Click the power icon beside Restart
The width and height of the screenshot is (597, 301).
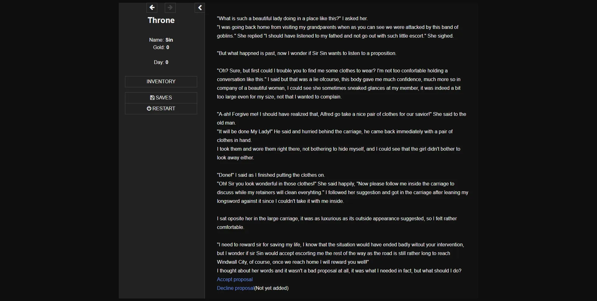150,108
